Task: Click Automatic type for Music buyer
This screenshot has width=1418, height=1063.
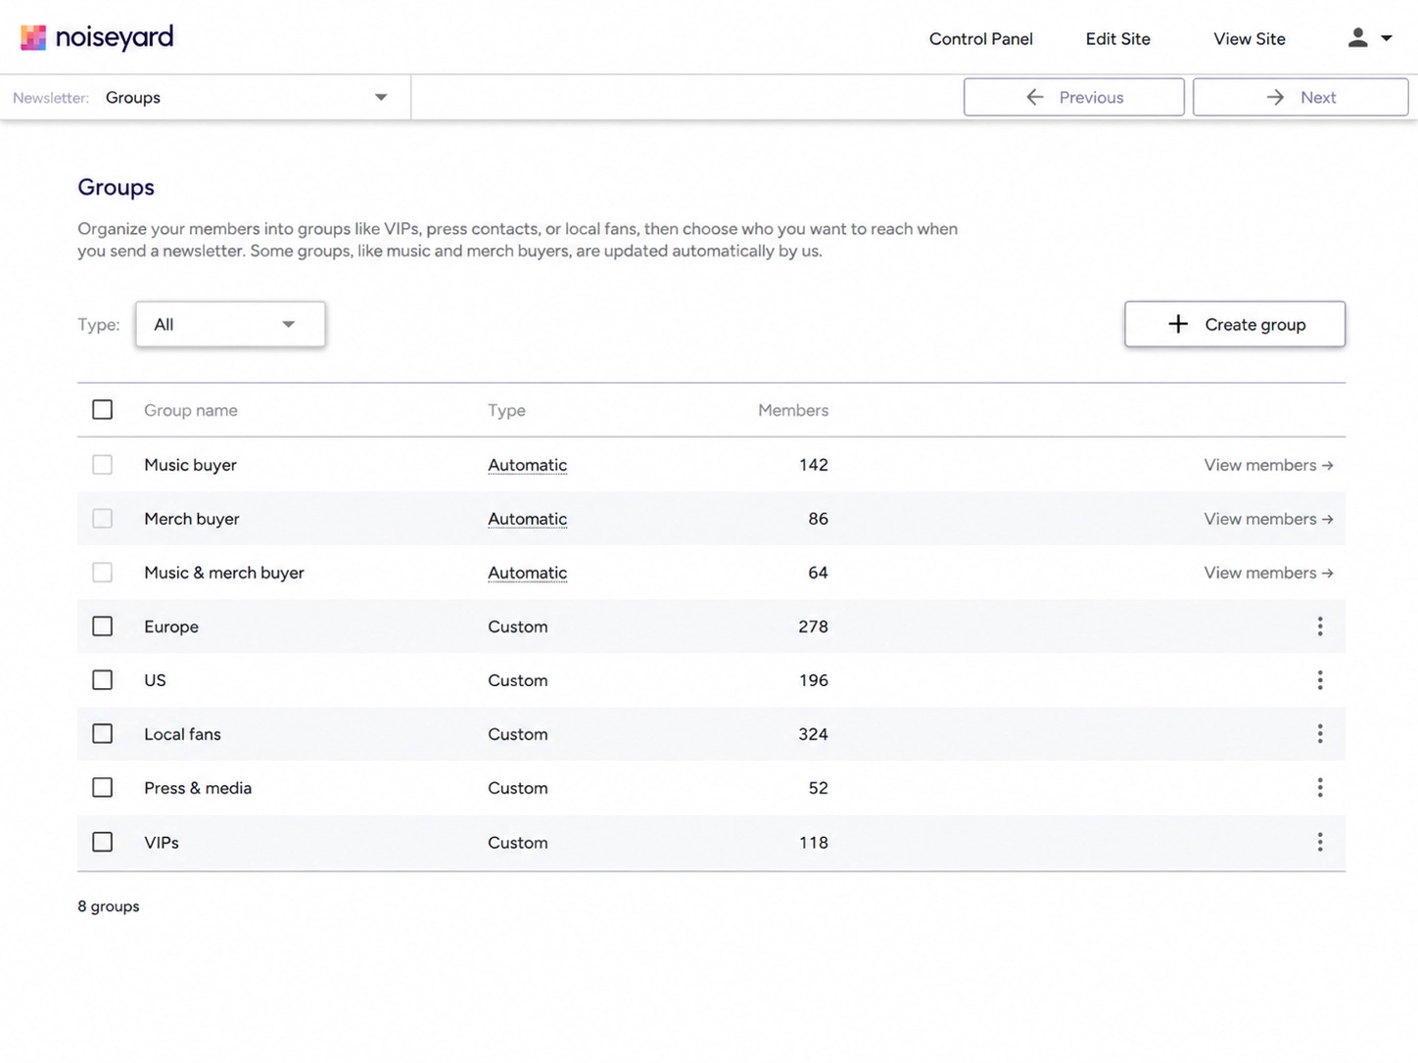Action: tap(527, 465)
